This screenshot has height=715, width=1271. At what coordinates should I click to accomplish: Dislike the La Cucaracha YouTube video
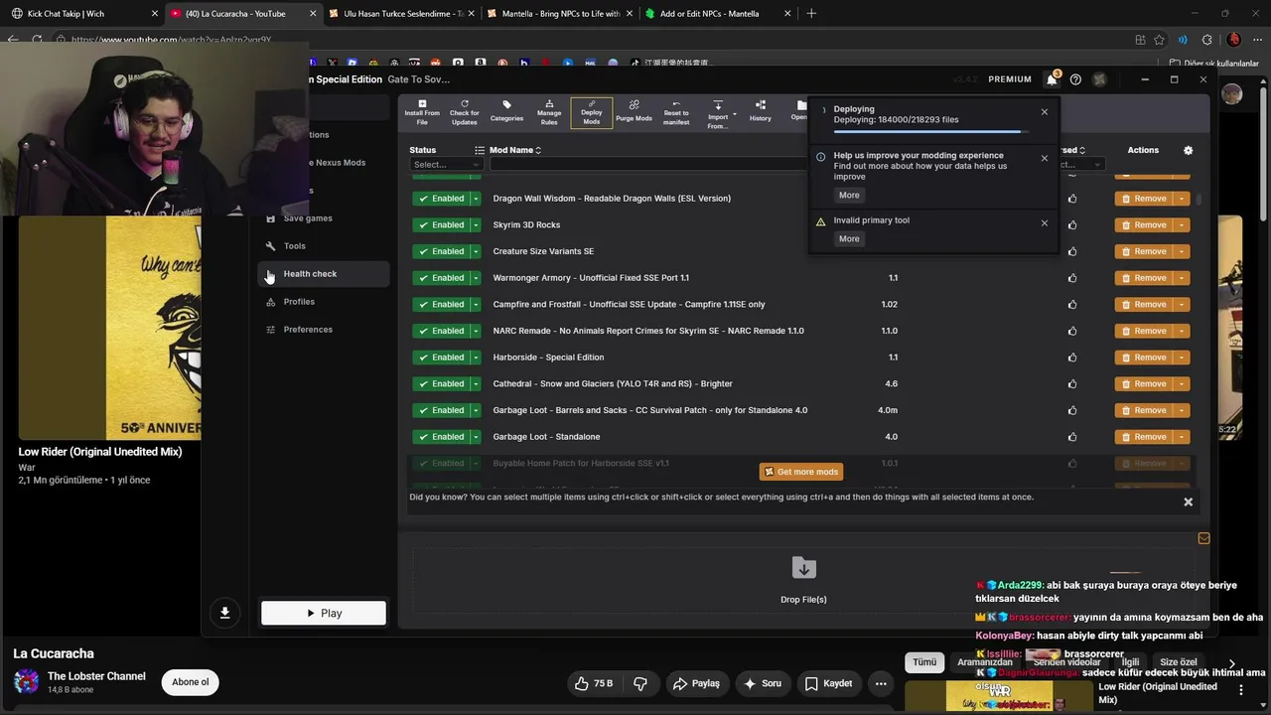pyautogui.click(x=640, y=683)
